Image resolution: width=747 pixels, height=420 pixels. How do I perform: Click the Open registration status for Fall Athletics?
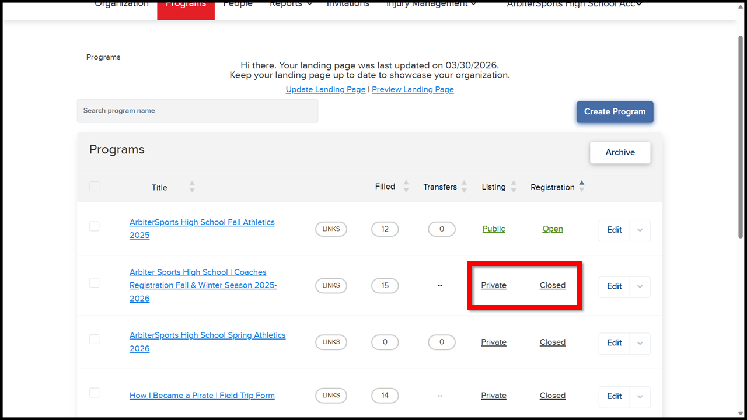pos(553,229)
